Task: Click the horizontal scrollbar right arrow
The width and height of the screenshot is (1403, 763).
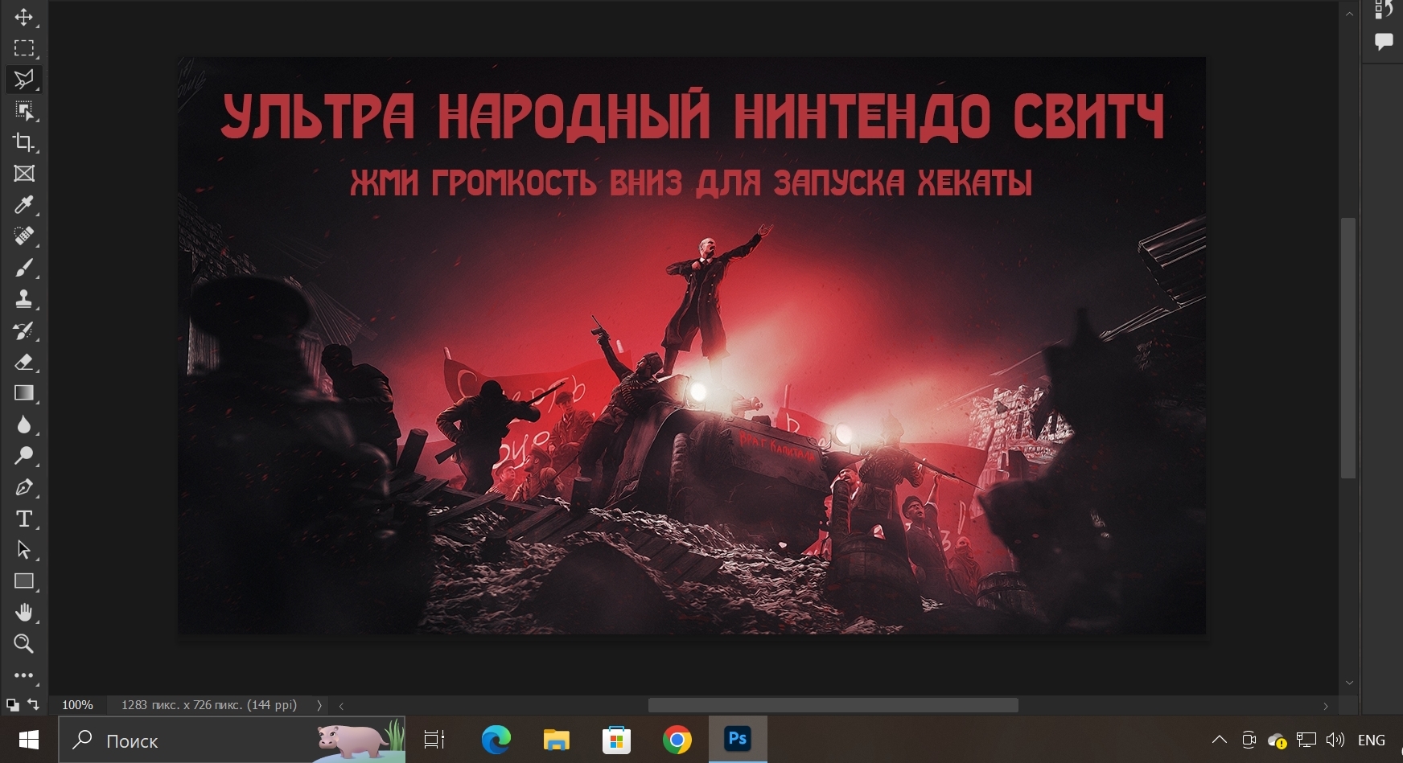Action: pyautogui.click(x=1326, y=706)
